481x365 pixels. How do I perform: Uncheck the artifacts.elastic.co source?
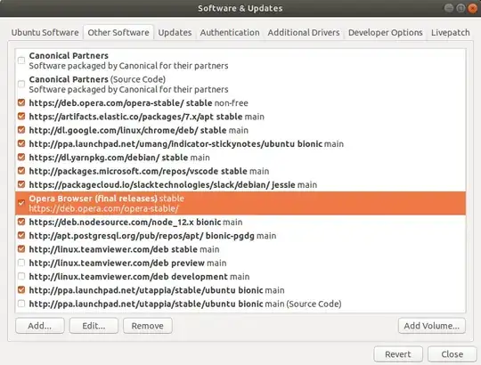point(21,117)
